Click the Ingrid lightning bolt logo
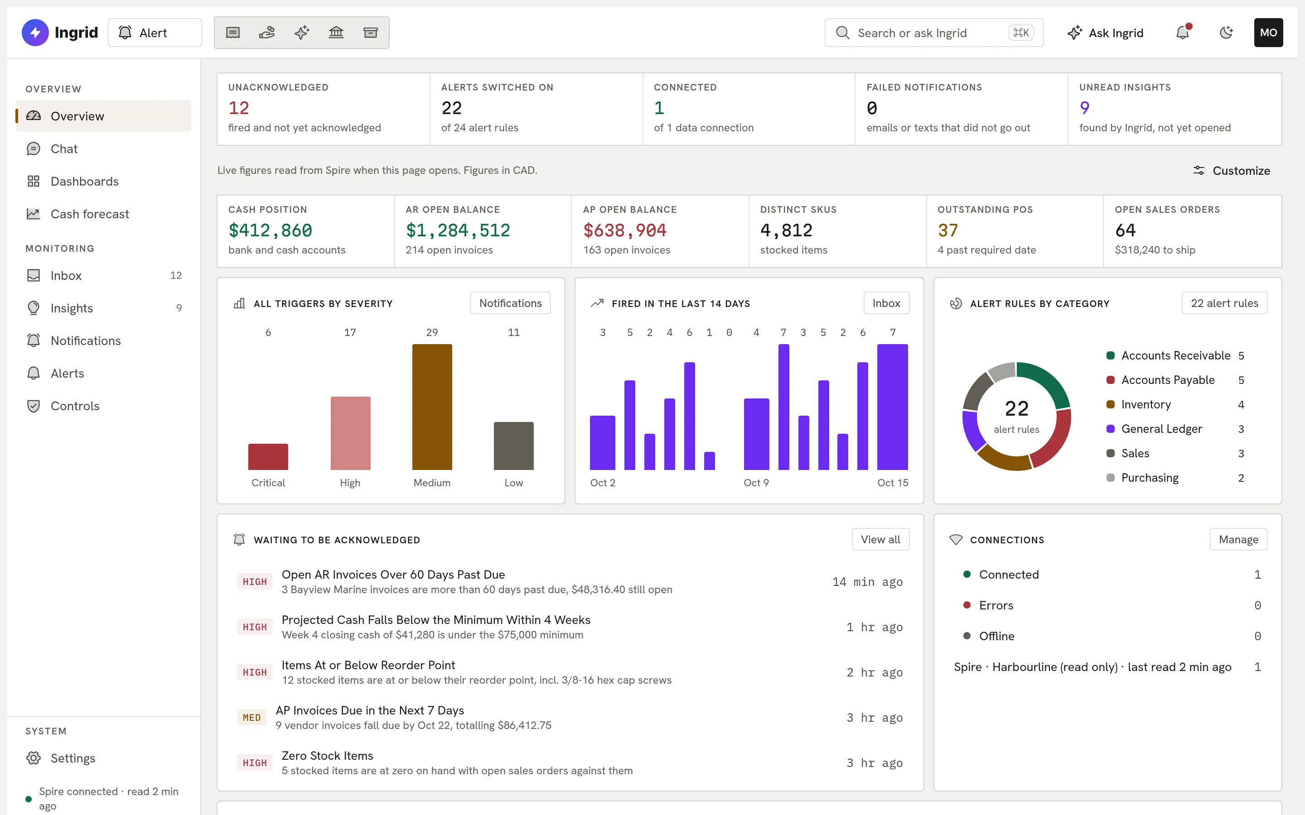This screenshot has width=1305, height=815. click(x=35, y=32)
